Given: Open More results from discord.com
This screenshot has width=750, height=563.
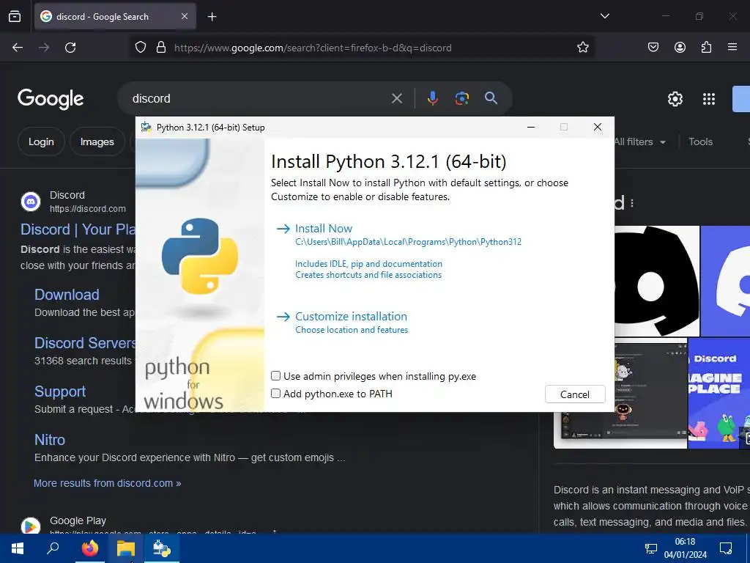Looking at the screenshot, I should pyautogui.click(x=107, y=483).
